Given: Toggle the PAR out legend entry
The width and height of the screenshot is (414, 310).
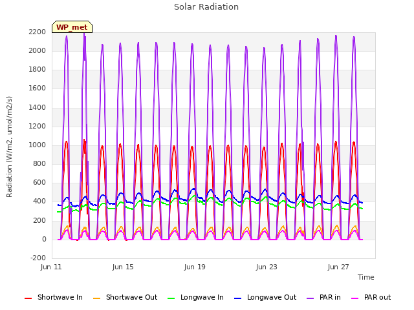Looking at the screenshot, I should (x=371, y=297).
